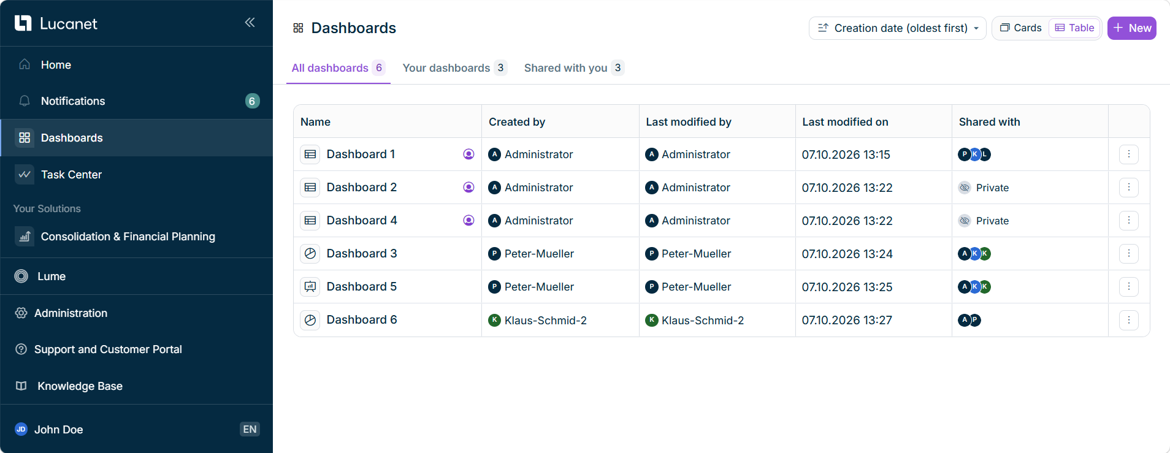
Task: Open Consolidation & Financial Planning solution
Action: (137, 237)
